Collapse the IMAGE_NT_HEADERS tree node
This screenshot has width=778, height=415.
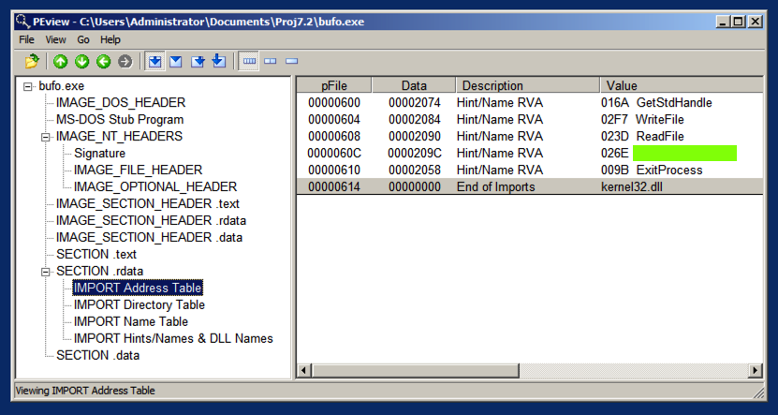(46, 137)
